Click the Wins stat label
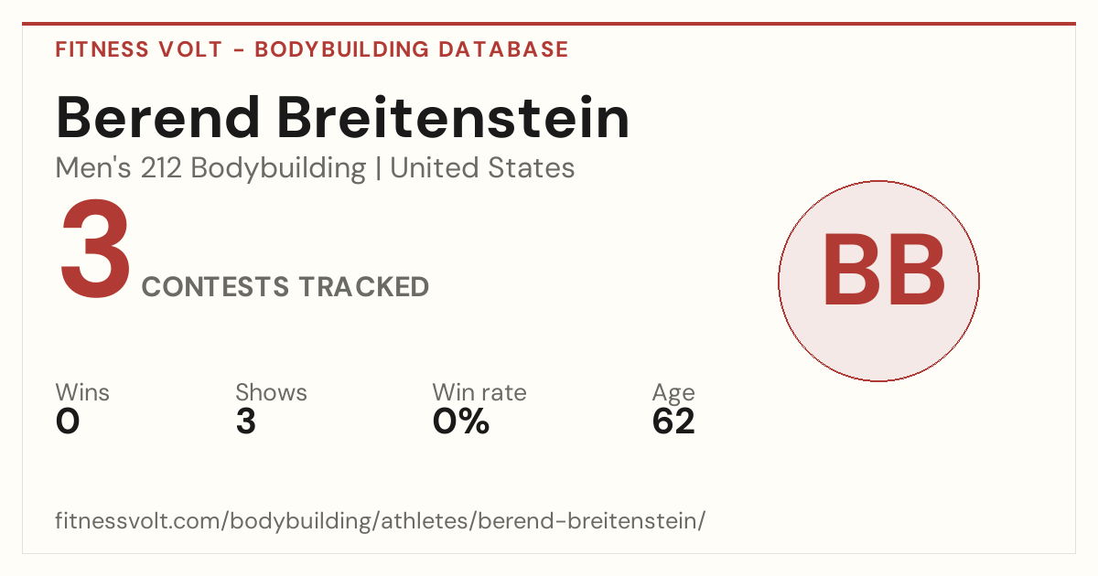 pyautogui.click(x=82, y=393)
